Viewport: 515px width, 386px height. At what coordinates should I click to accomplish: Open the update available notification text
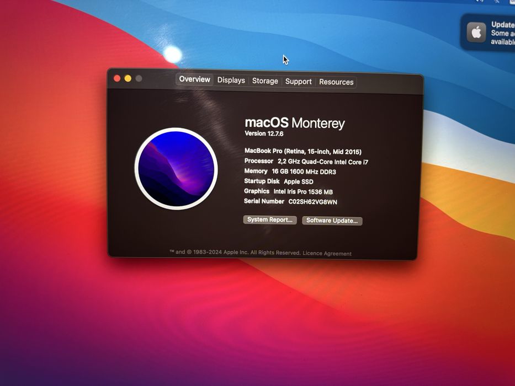click(502, 33)
